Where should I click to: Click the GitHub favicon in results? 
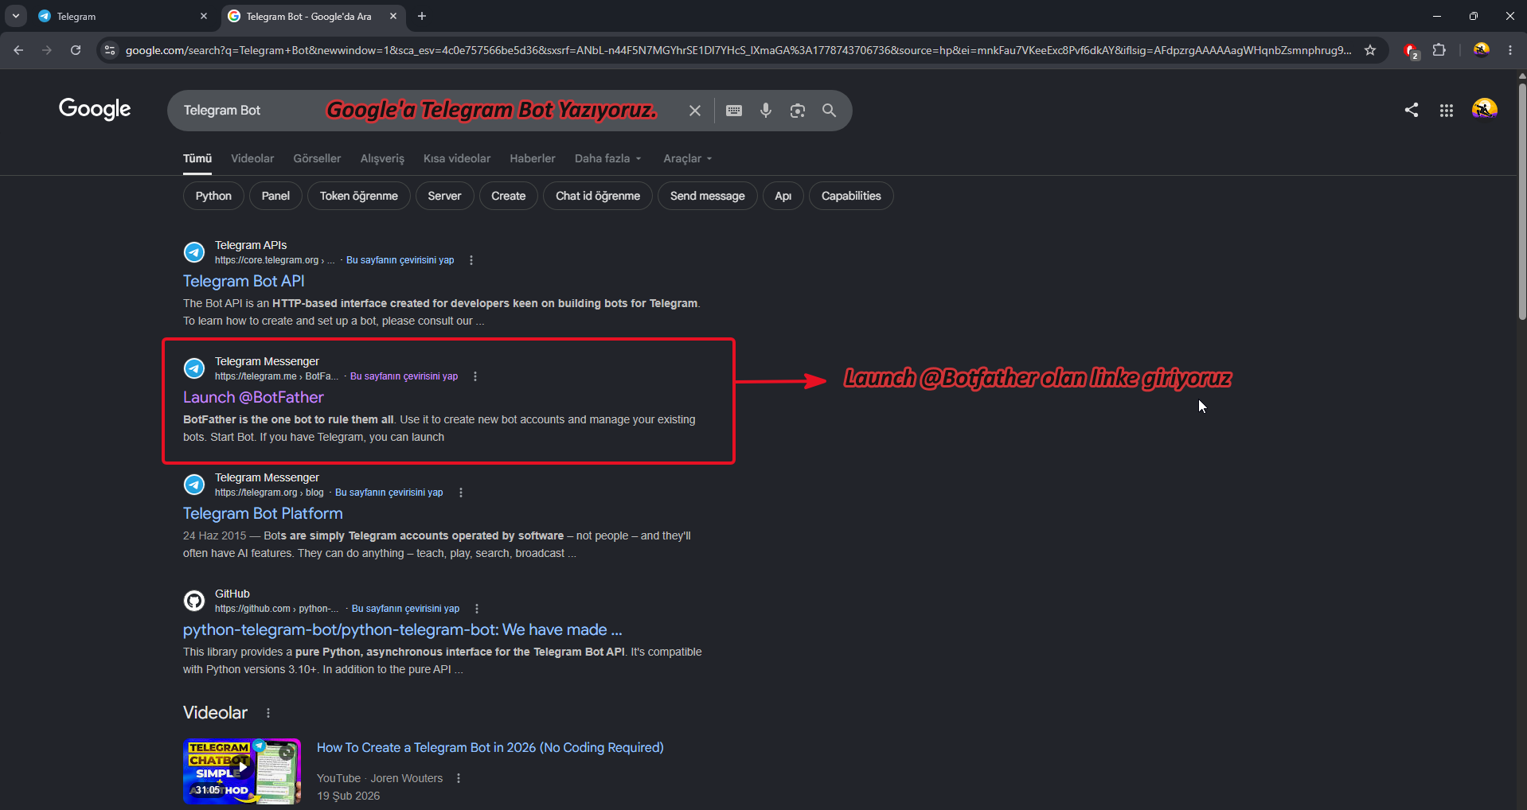194,601
